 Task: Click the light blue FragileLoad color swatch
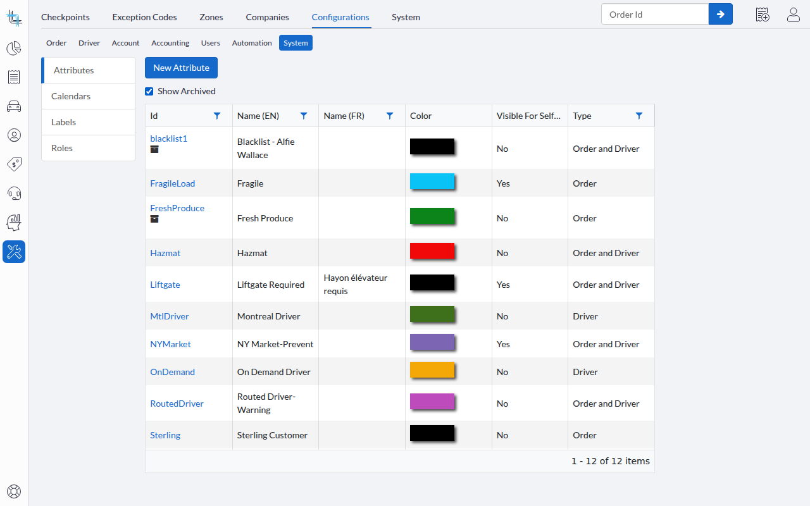tap(432, 182)
